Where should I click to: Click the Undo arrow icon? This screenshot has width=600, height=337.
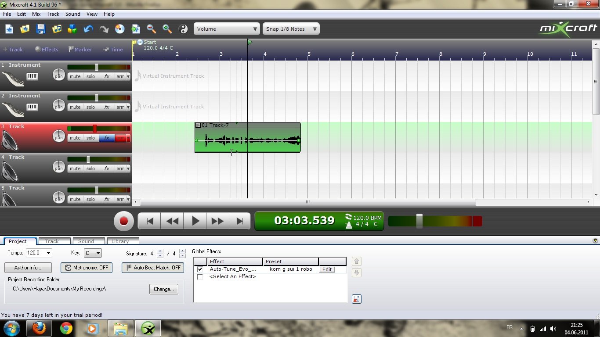point(88,29)
